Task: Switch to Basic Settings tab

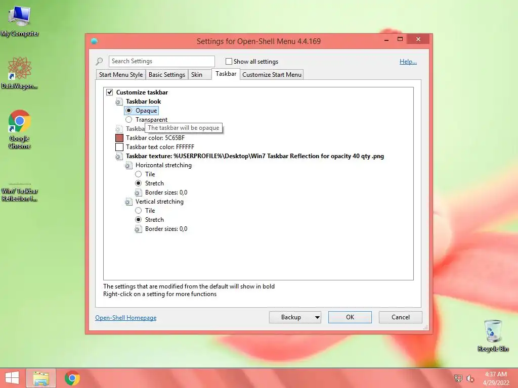Action: tap(167, 75)
